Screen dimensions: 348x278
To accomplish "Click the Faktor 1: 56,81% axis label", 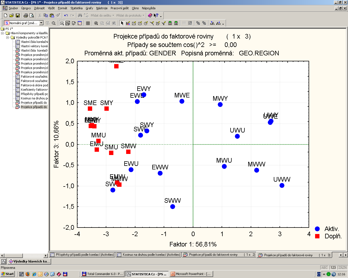I will (x=193, y=244).
